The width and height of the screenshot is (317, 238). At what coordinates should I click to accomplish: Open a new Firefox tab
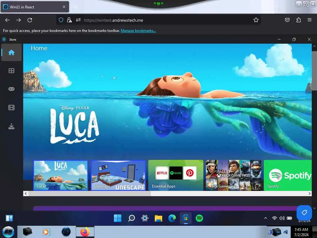pyautogui.click(x=76, y=7)
